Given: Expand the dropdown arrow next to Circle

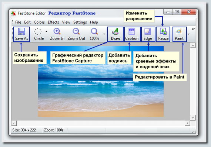Looking at the screenshot, I should 46,32.
